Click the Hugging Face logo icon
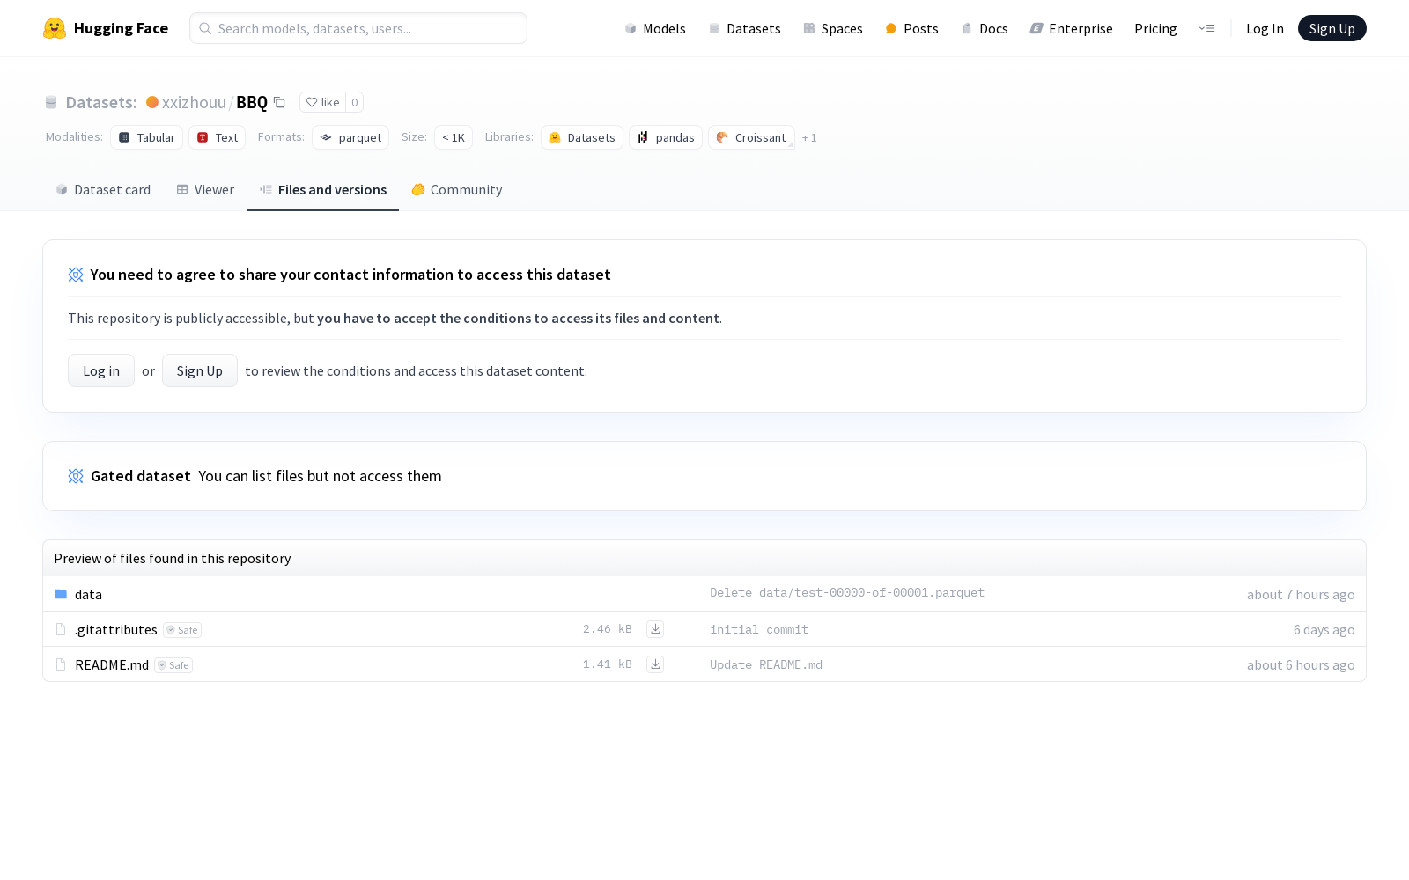The image size is (1409, 880). [x=55, y=28]
